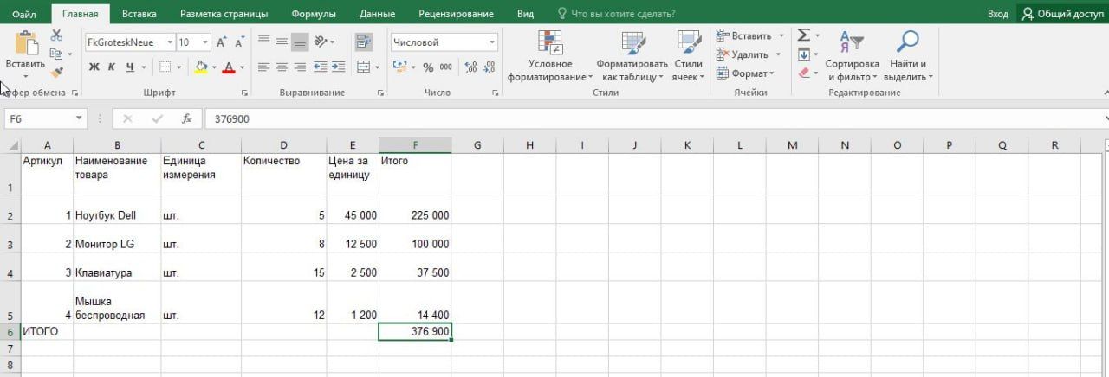Click the decrease indent icon
The width and height of the screenshot is (1109, 377).
coord(320,67)
